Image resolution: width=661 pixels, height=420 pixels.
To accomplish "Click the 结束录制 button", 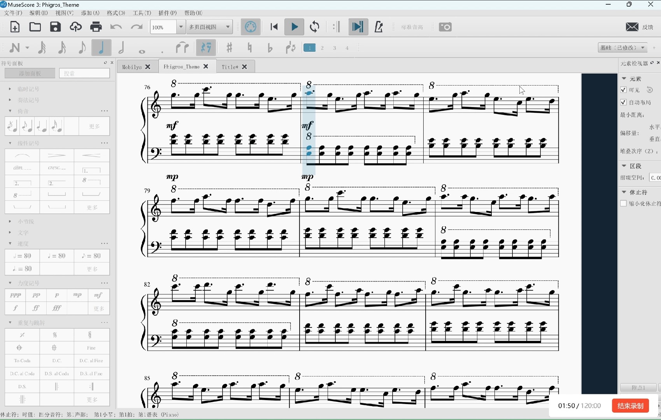I will click(x=630, y=406).
